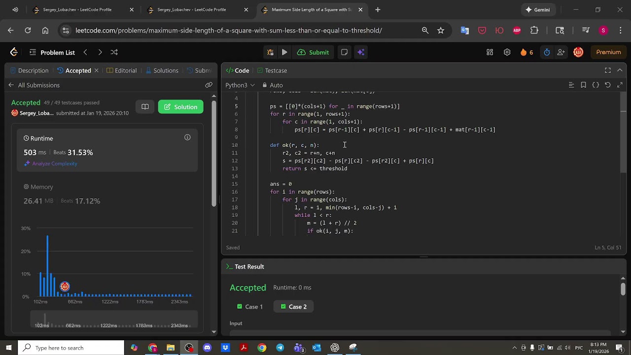
Task: Click the runtime chart range slider
Action: pyautogui.click(x=114, y=319)
